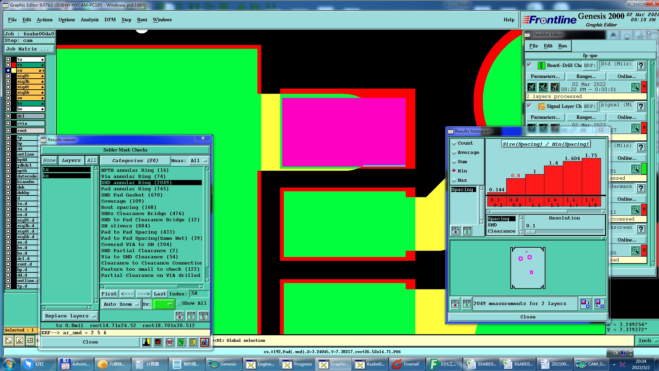The height and width of the screenshot is (371, 659).
Task: Click the 1.75 red histogram bar
Action: coord(591,177)
